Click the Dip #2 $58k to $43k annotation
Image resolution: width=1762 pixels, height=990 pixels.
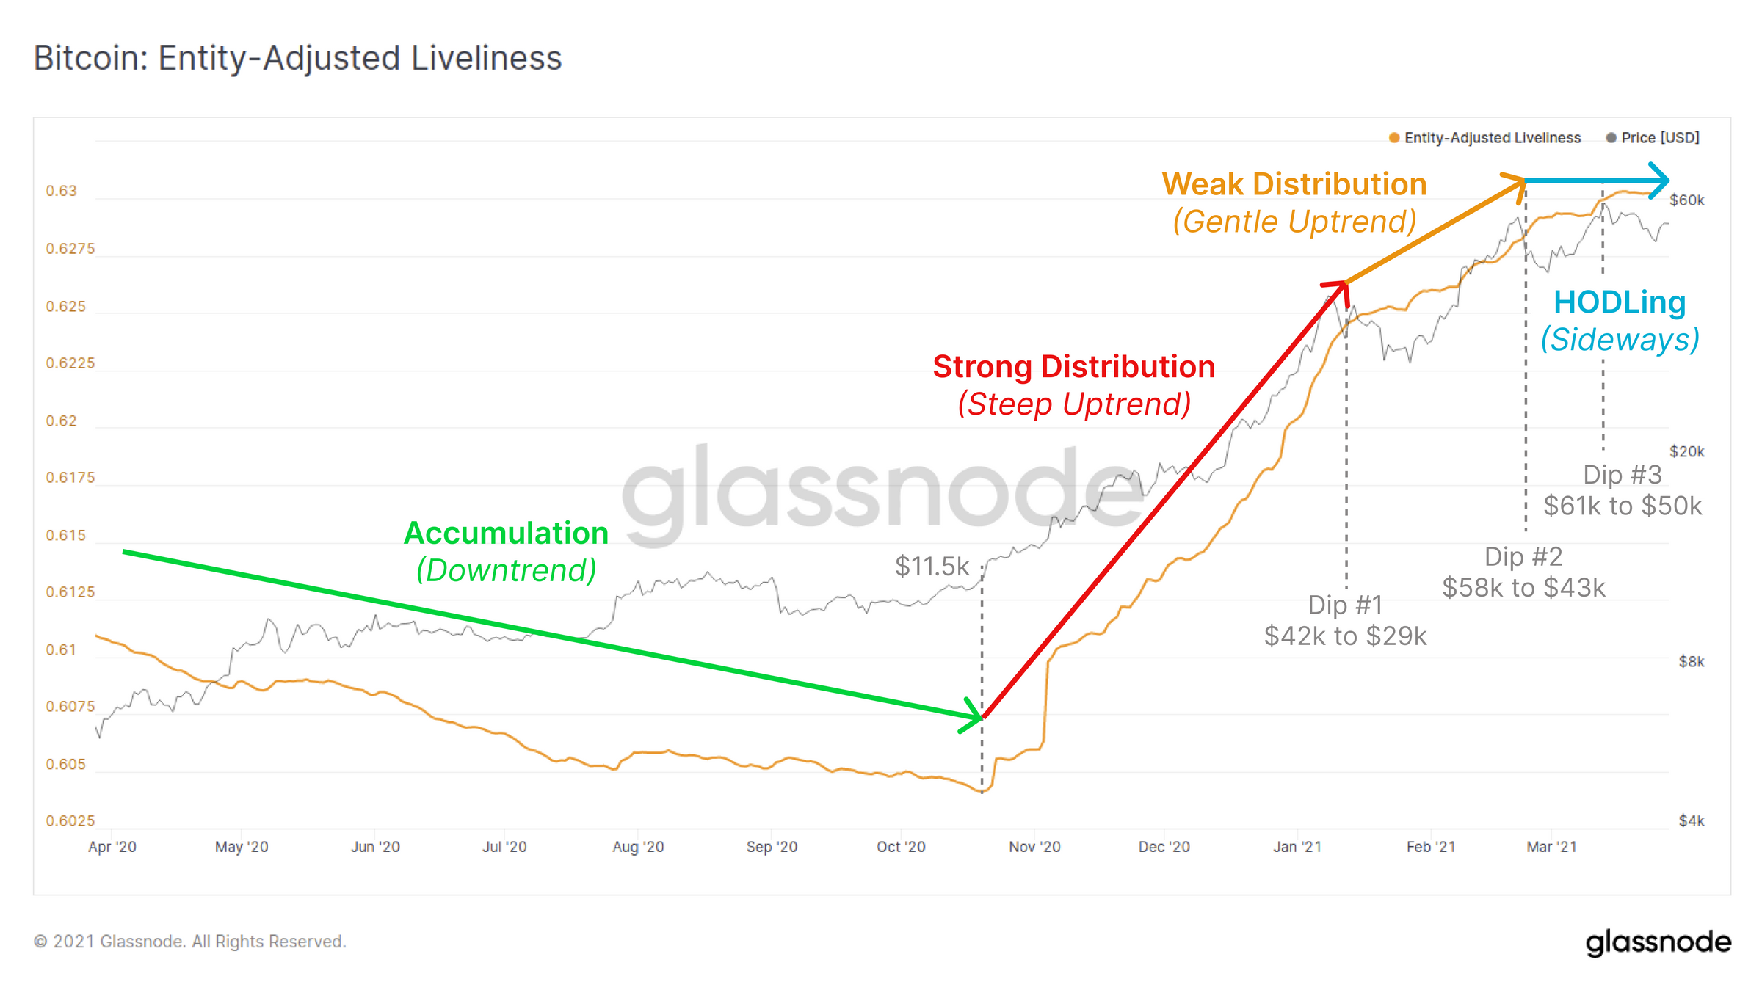click(1523, 572)
